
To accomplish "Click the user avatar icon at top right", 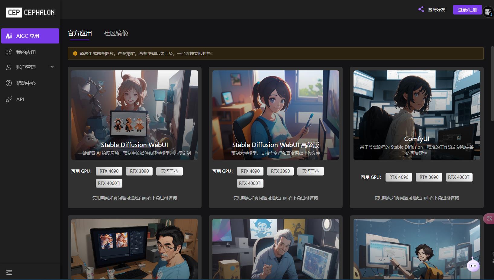I will coord(488,12).
